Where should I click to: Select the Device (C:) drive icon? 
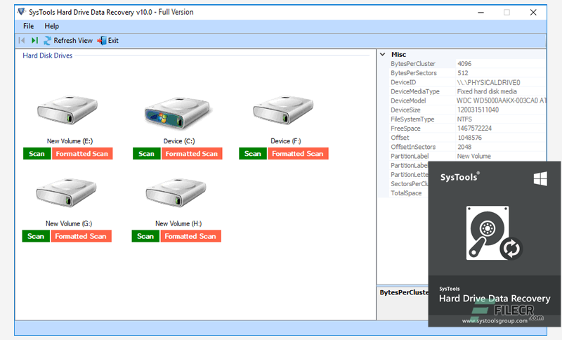click(178, 112)
